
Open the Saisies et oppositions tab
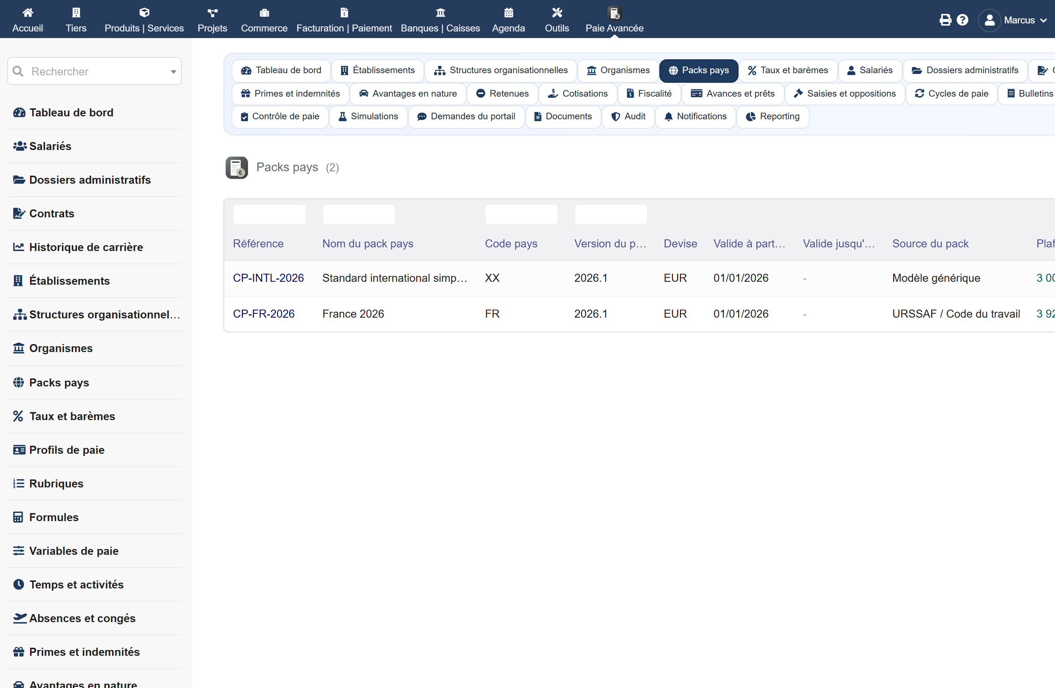(x=844, y=93)
